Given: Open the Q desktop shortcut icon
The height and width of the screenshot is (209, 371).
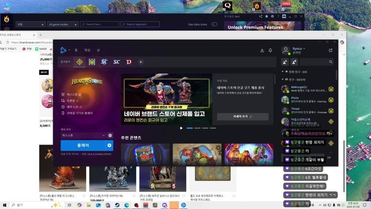Looking at the screenshot, I should (227, 6).
